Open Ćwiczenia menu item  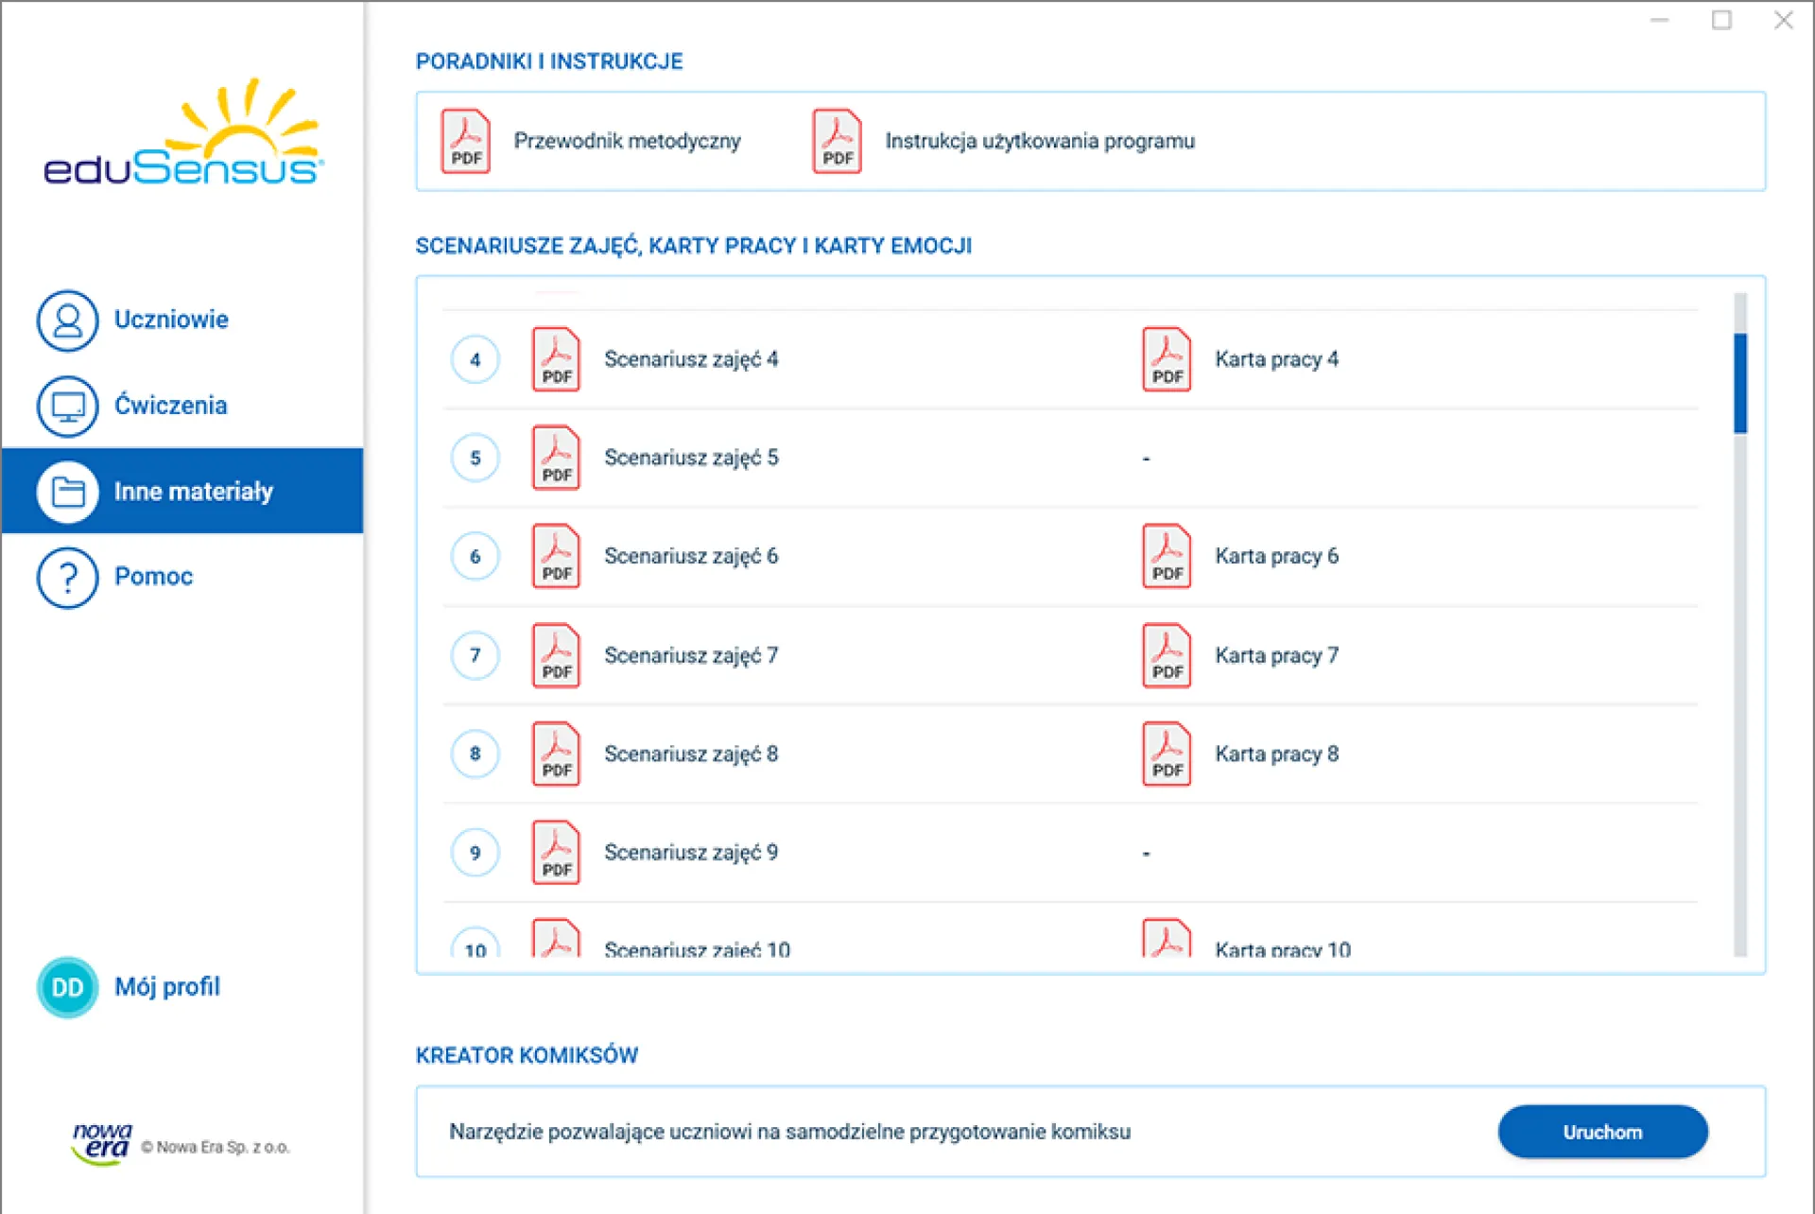tap(171, 406)
